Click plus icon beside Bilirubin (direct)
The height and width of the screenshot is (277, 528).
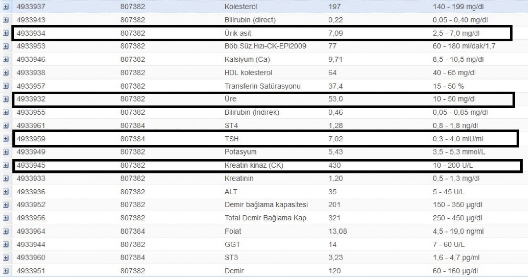(x=5, y=20)
